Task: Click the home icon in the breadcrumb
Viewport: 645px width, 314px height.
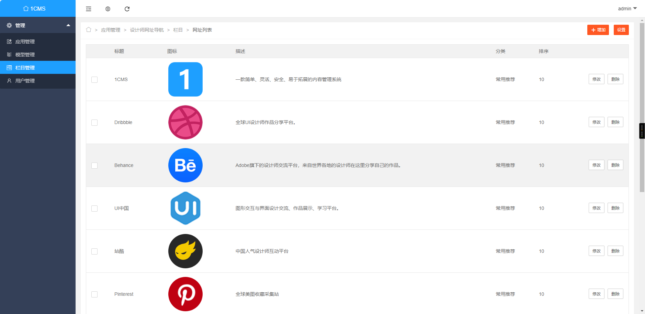Action: (x=89, y=30)
